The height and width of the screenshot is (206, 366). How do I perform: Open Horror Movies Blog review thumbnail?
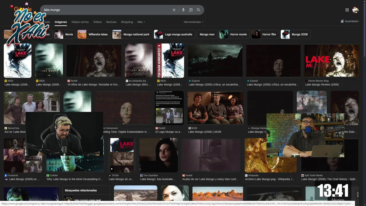pos(332,61)
